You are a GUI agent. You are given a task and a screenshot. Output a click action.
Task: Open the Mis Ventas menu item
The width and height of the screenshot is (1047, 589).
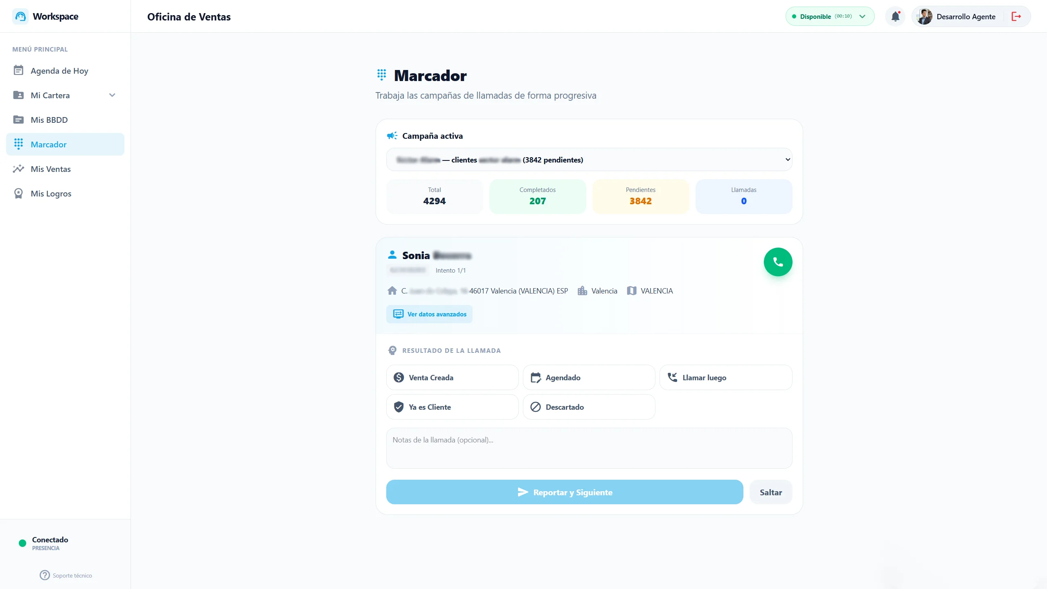tap(51, 169)
